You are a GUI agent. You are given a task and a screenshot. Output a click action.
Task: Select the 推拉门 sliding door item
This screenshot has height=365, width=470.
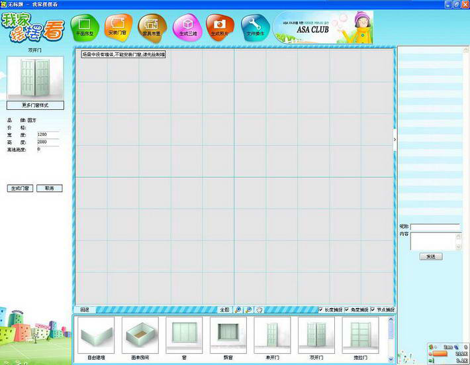click(360, 339)
